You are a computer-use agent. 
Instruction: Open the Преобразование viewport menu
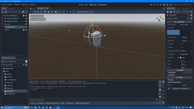point(82,12)
